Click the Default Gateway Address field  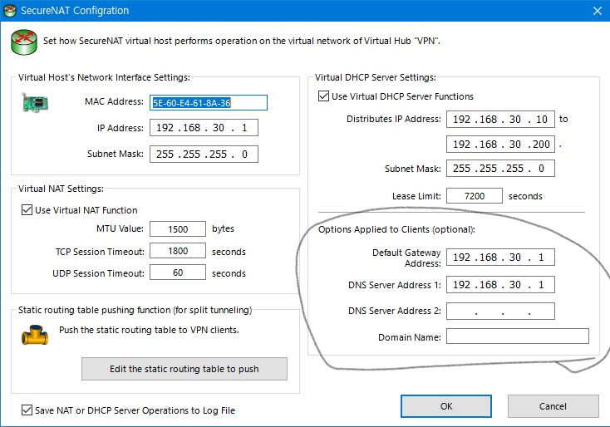pos(500,257)
